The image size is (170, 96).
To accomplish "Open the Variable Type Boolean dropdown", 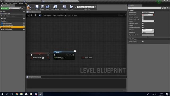I will 147,15.
